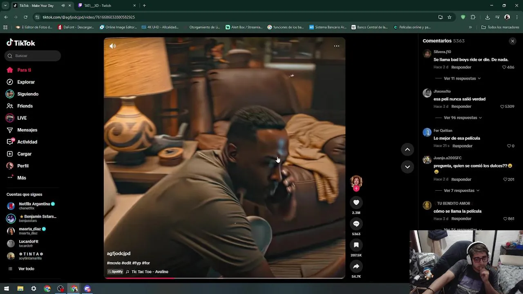Expand followed accounts with Ver todo
523x294 pixels.
click(x=26, y=269)
